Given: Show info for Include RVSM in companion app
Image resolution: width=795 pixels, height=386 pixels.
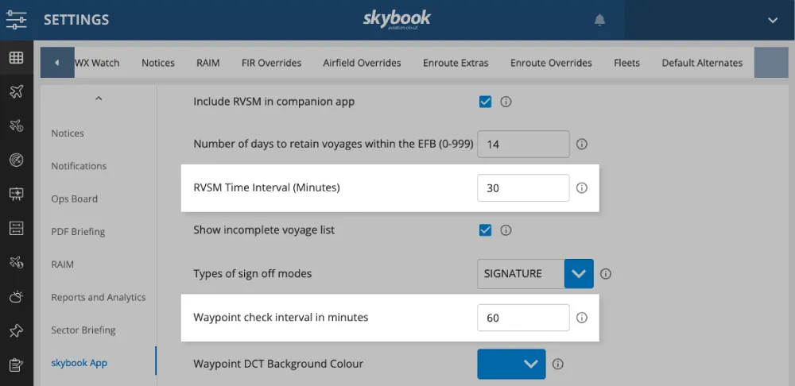Looking at the screenshot, I should coord(506,102).
